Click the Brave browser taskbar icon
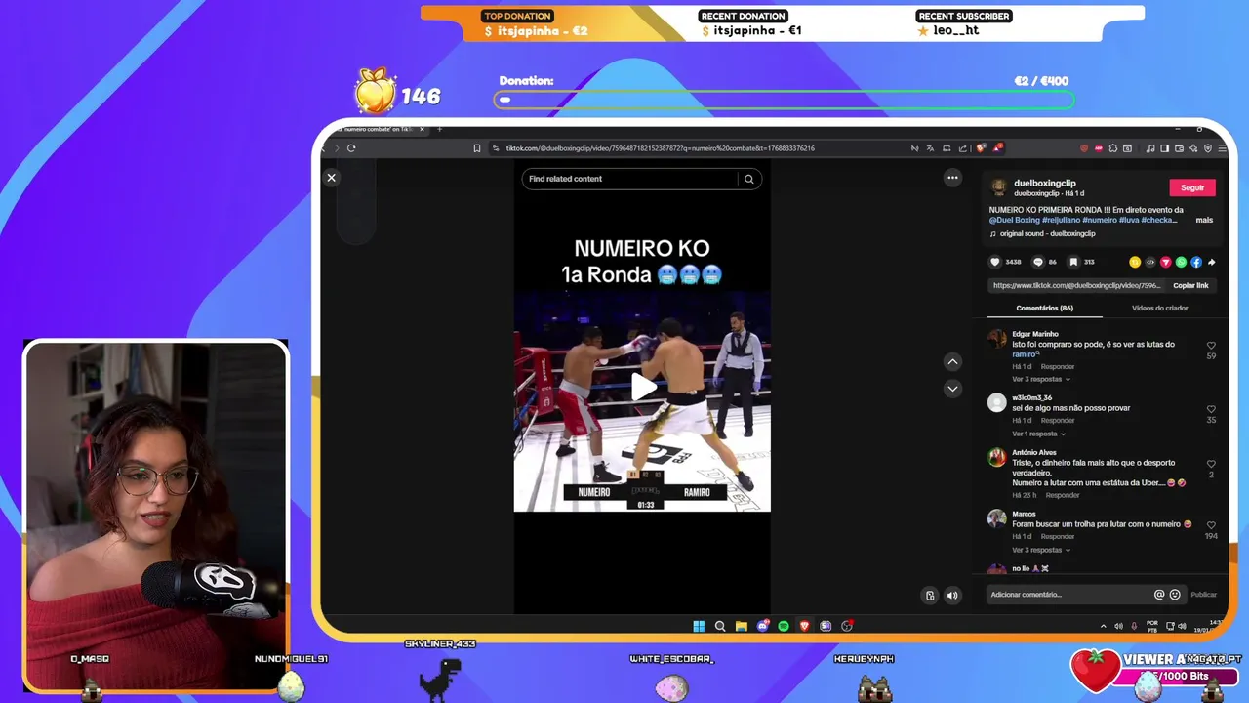The width and height of the screenshot is (1249, 703). 805,626
